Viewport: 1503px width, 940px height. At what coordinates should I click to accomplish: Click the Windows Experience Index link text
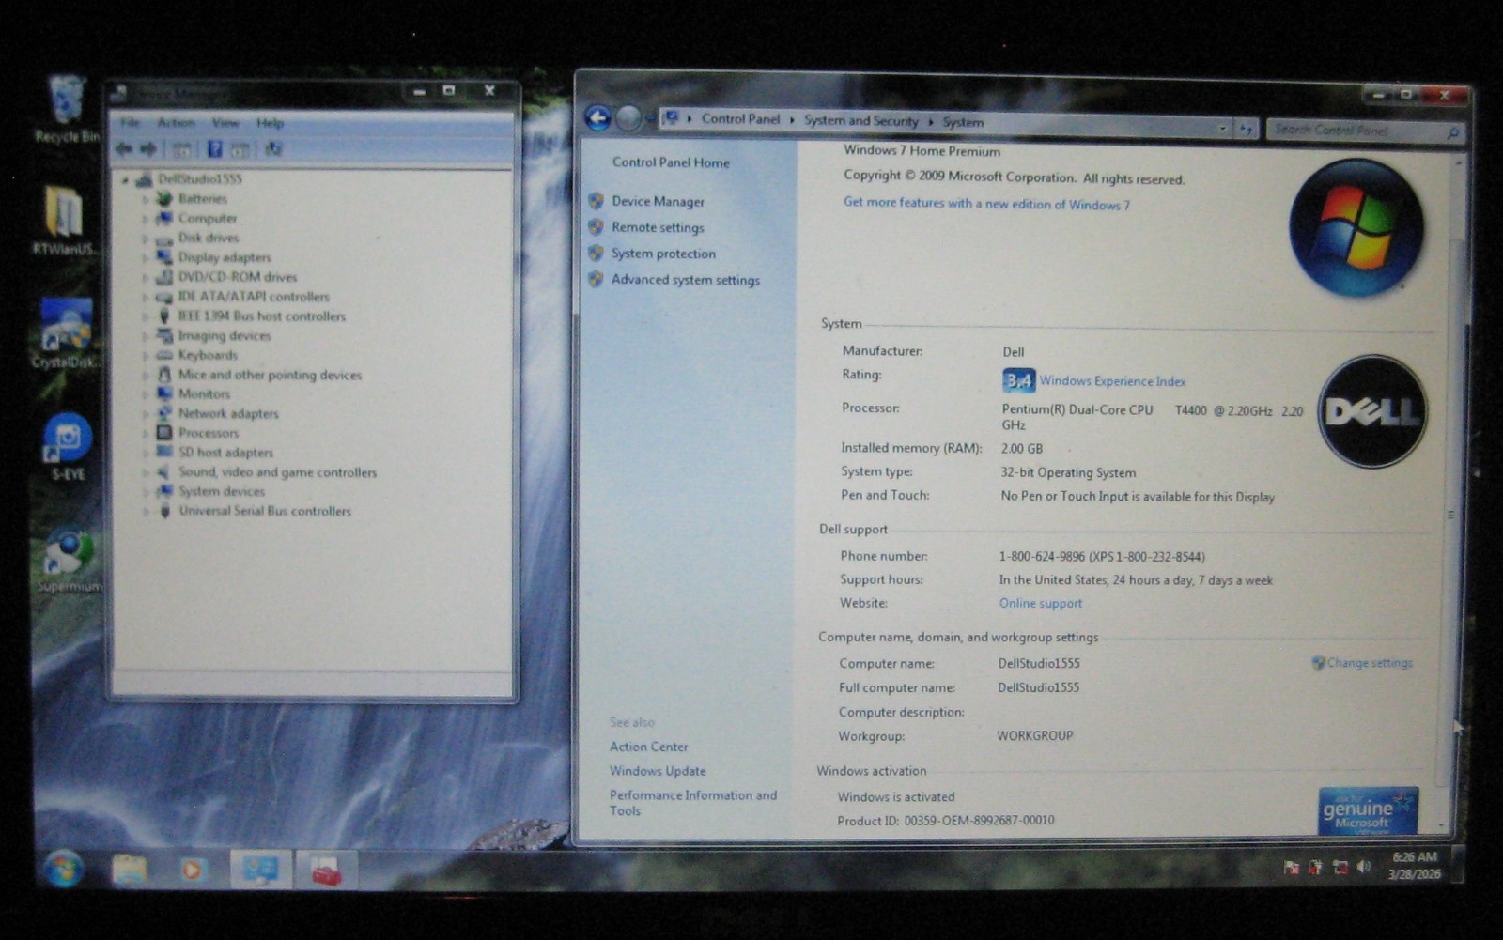(x=1112, y=381)
